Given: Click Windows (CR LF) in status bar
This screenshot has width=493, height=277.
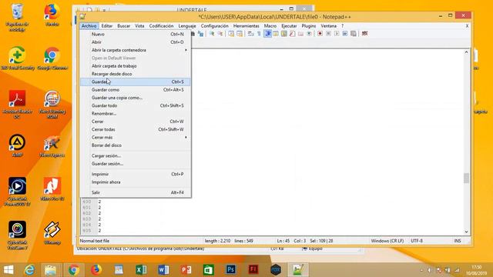Looking at the screenshot, I should tap(387, 241).
